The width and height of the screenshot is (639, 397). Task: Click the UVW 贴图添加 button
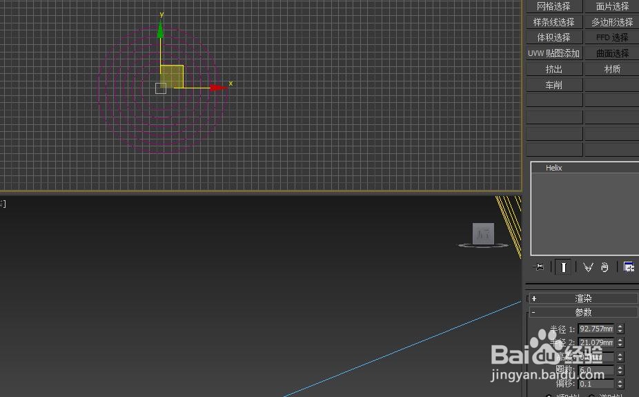click(554, 53)
